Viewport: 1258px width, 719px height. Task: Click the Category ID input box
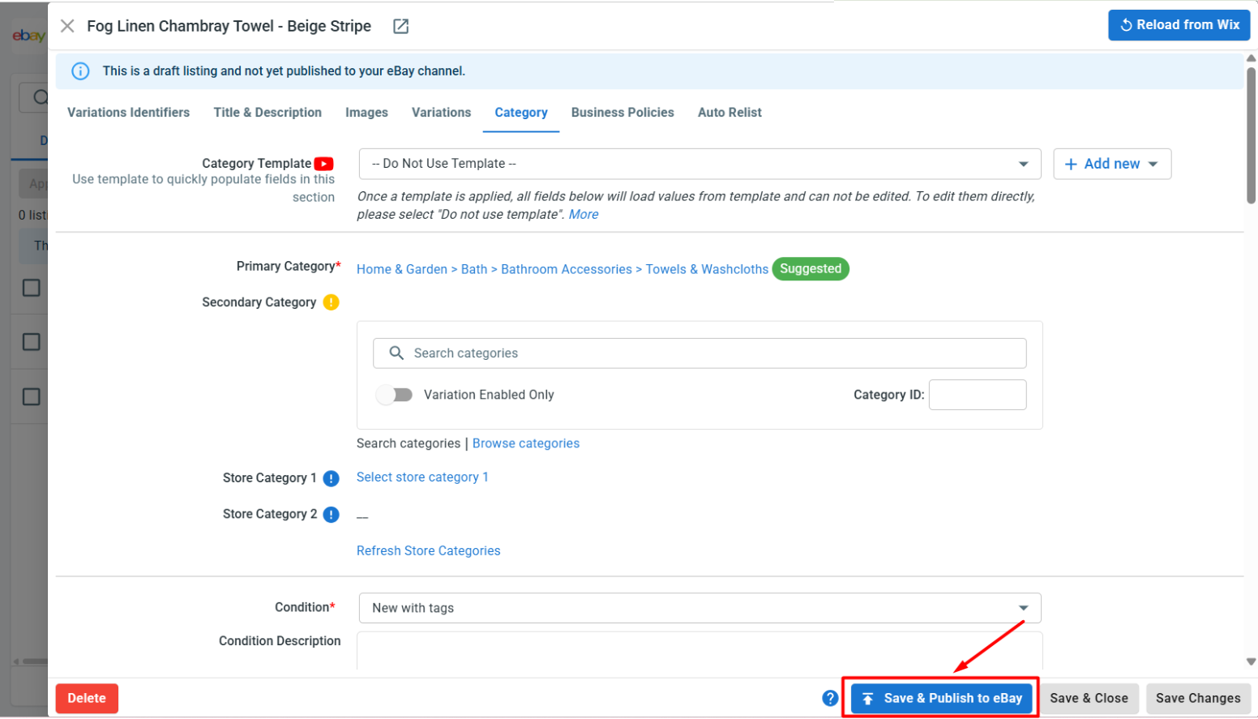[x=978, y=395]
